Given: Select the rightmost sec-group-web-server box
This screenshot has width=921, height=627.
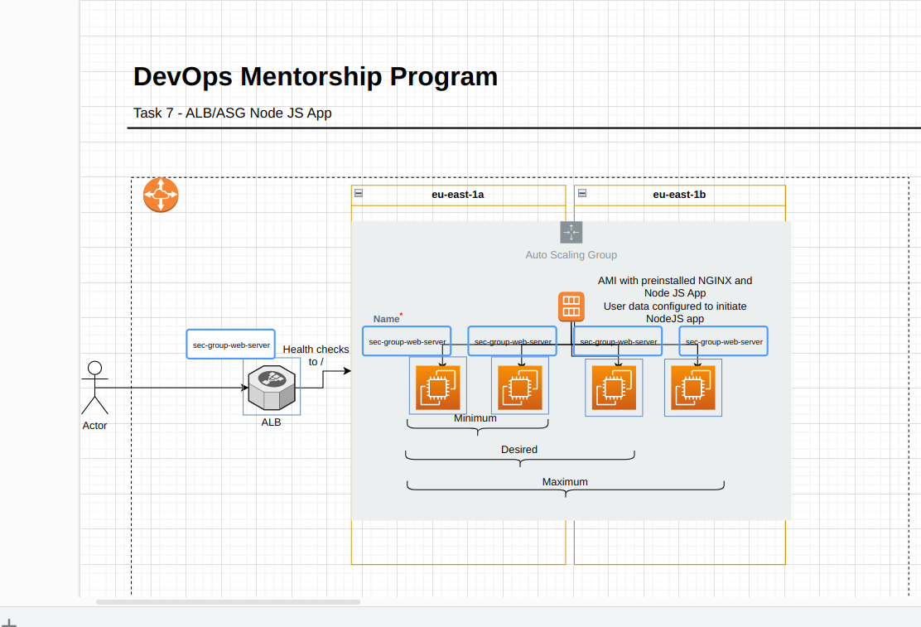Looking at the screenshot, I should pyautogui.click(x=724, y=341).
